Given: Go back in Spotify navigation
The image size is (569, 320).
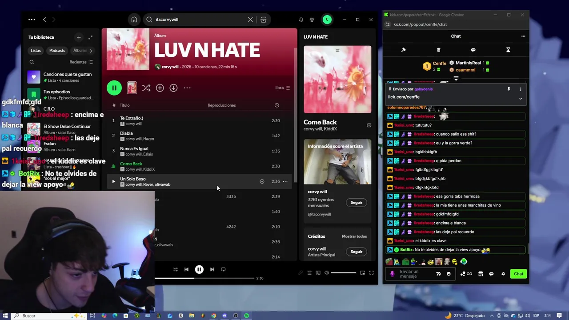Looking at the screenshot, I should pyautogui.click(x=44, y=20).
